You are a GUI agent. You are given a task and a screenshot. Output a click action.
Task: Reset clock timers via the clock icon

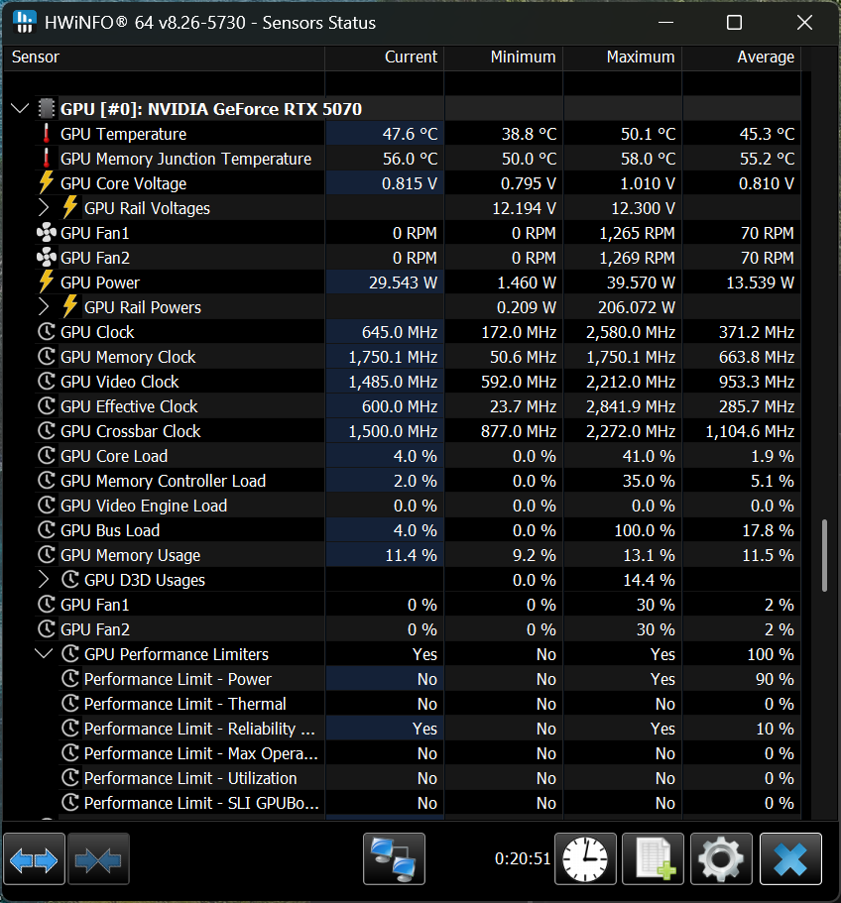tap(585, 858)
